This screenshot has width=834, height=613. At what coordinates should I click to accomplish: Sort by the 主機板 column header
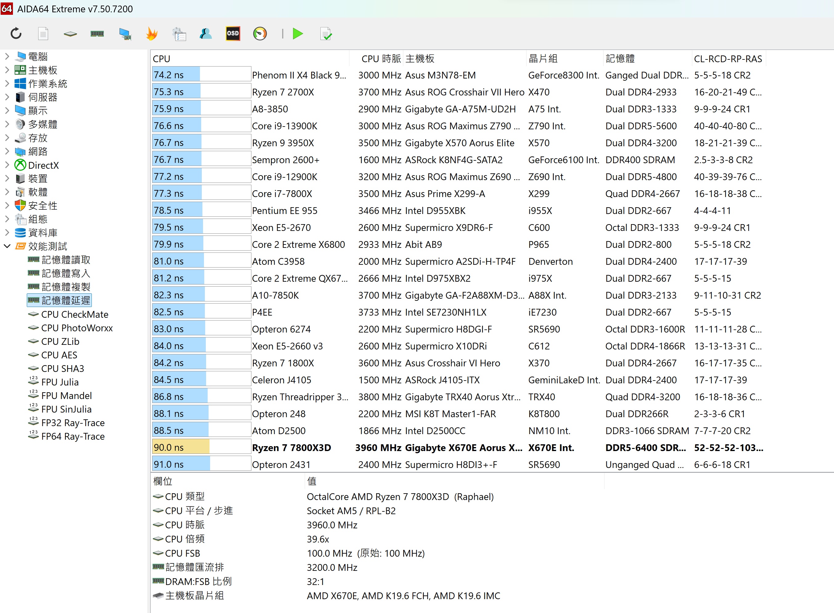465,58
